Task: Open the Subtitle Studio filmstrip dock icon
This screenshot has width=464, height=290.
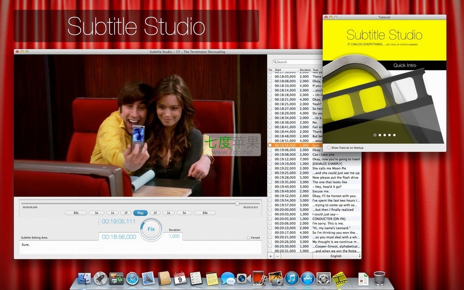Action: pyautogui.click(x=340, y=278)
